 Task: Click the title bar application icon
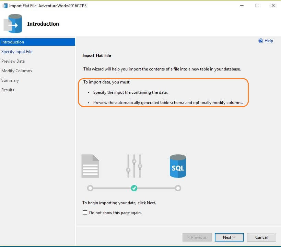coord(5,5)
